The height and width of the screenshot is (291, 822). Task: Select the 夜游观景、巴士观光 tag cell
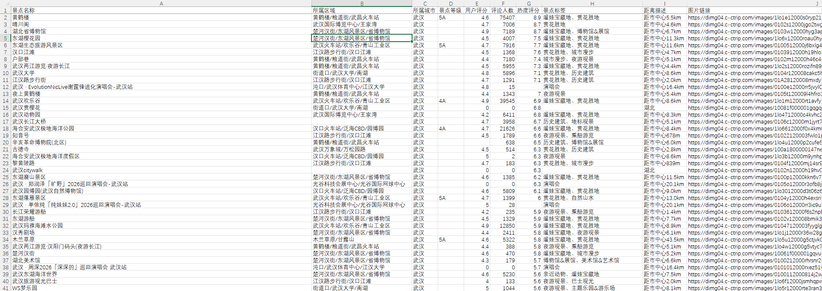pyautogui.click(x=592, y=281)
